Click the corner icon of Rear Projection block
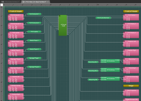This screenshot has height=101, width=141. coord(124,90)
